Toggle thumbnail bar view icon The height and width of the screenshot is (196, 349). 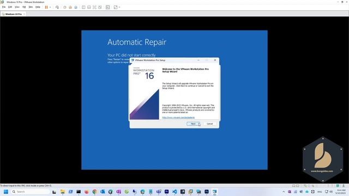coord(89,7)
